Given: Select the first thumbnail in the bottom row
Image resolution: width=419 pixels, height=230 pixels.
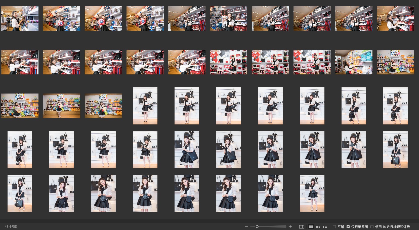Looking at the screenshot, I should 20,193.
